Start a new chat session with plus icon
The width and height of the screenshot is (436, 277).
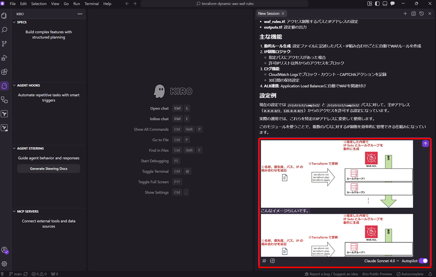pos(405,13)
